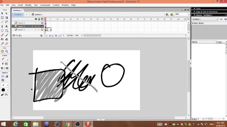Open the Insert menu
This screenshot has width=227, height=127.
pyautogui.click(x=20, y=5)
